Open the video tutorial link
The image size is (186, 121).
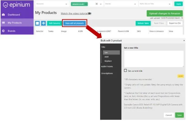pyautogui.click(x=76, y=13)
